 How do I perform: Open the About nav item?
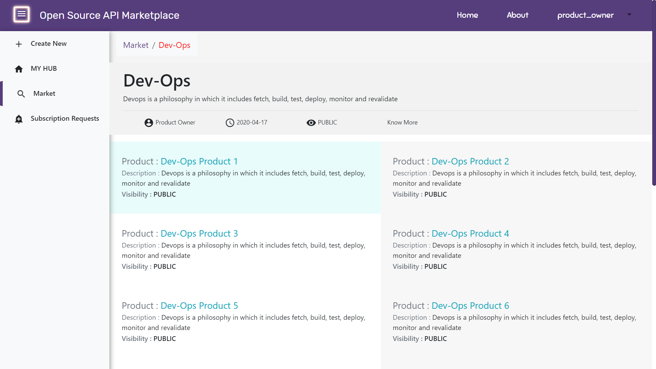click(517, 15)
